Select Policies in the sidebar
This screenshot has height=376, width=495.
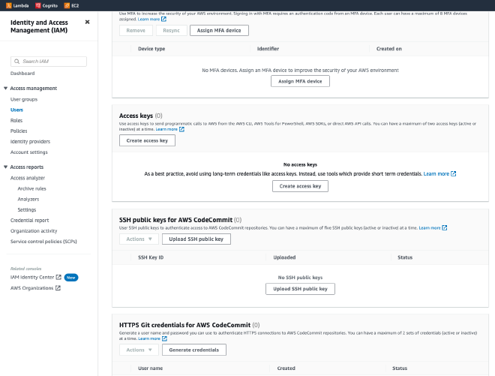[19, 131]
